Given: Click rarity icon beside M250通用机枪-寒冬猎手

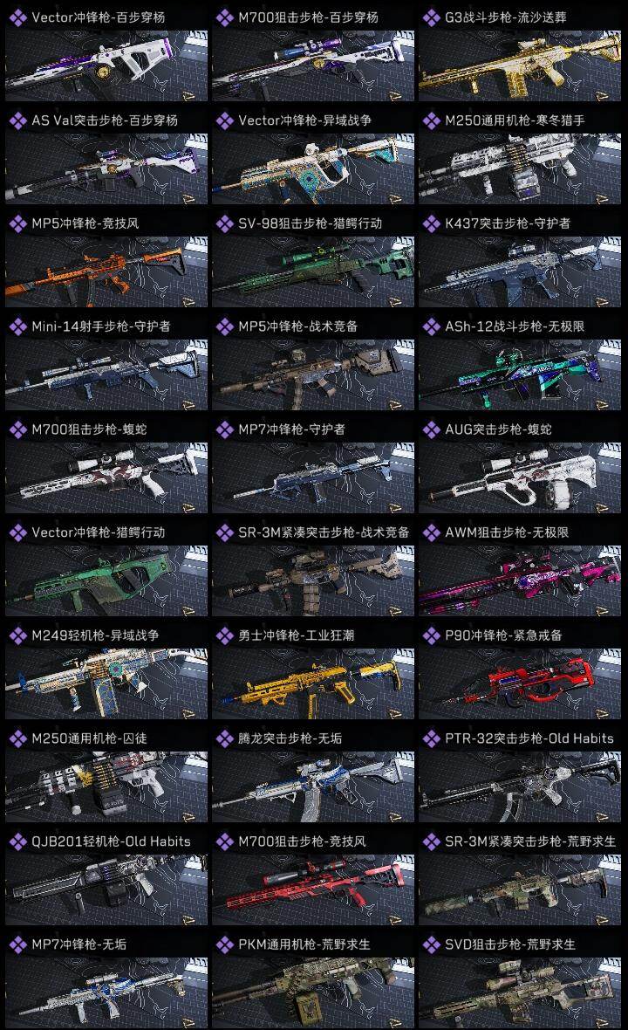Looking at the screenshot, I should [x=431, y=120].
